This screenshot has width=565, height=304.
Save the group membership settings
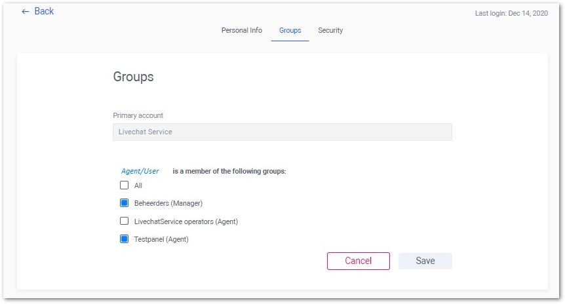[x=425, y=261]
